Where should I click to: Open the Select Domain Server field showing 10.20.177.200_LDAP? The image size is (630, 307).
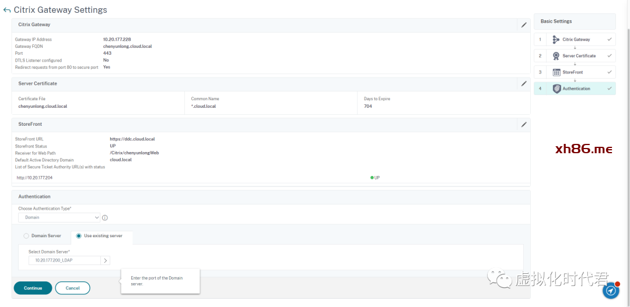64,260
